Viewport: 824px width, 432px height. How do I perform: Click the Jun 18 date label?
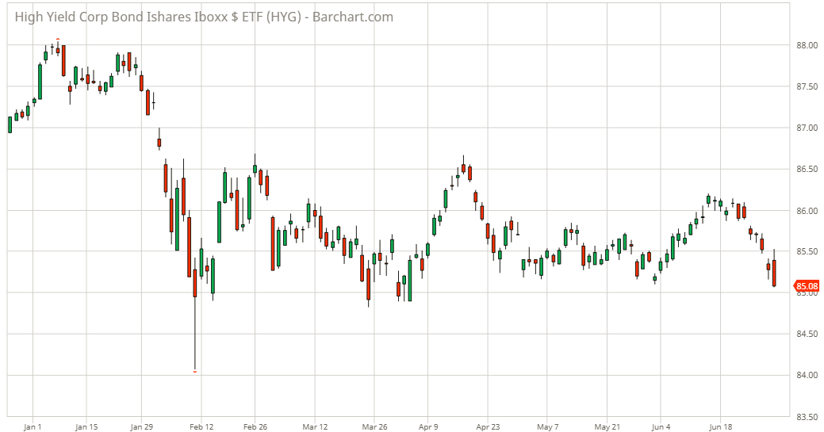click(x=720, y=426)
